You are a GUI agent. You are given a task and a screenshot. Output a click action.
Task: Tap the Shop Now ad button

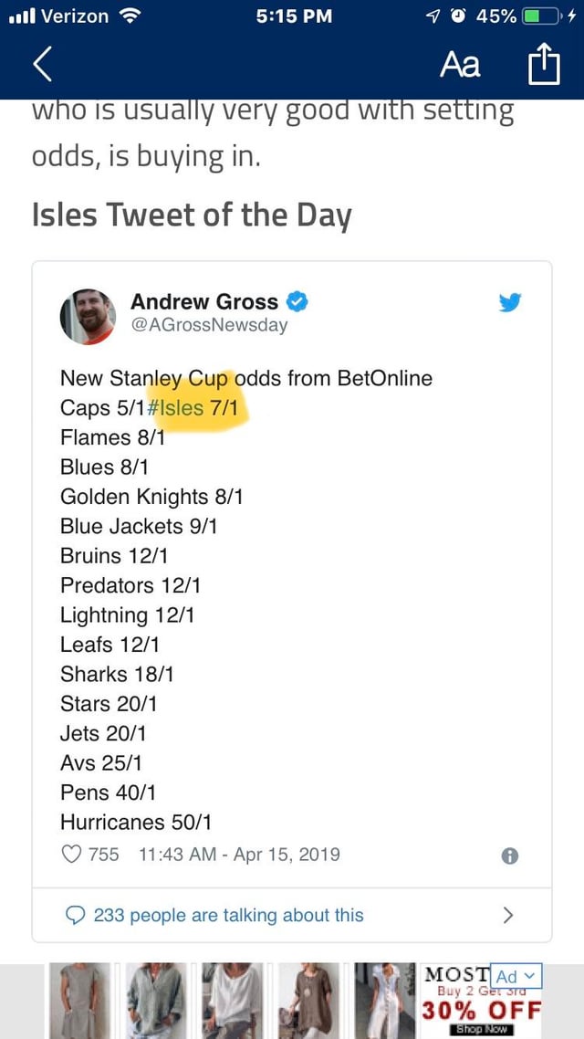[481, 1029]
